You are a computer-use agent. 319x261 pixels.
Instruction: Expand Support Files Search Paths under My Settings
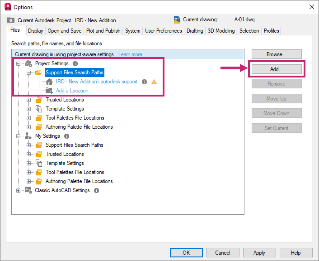(x=28, y=145)
